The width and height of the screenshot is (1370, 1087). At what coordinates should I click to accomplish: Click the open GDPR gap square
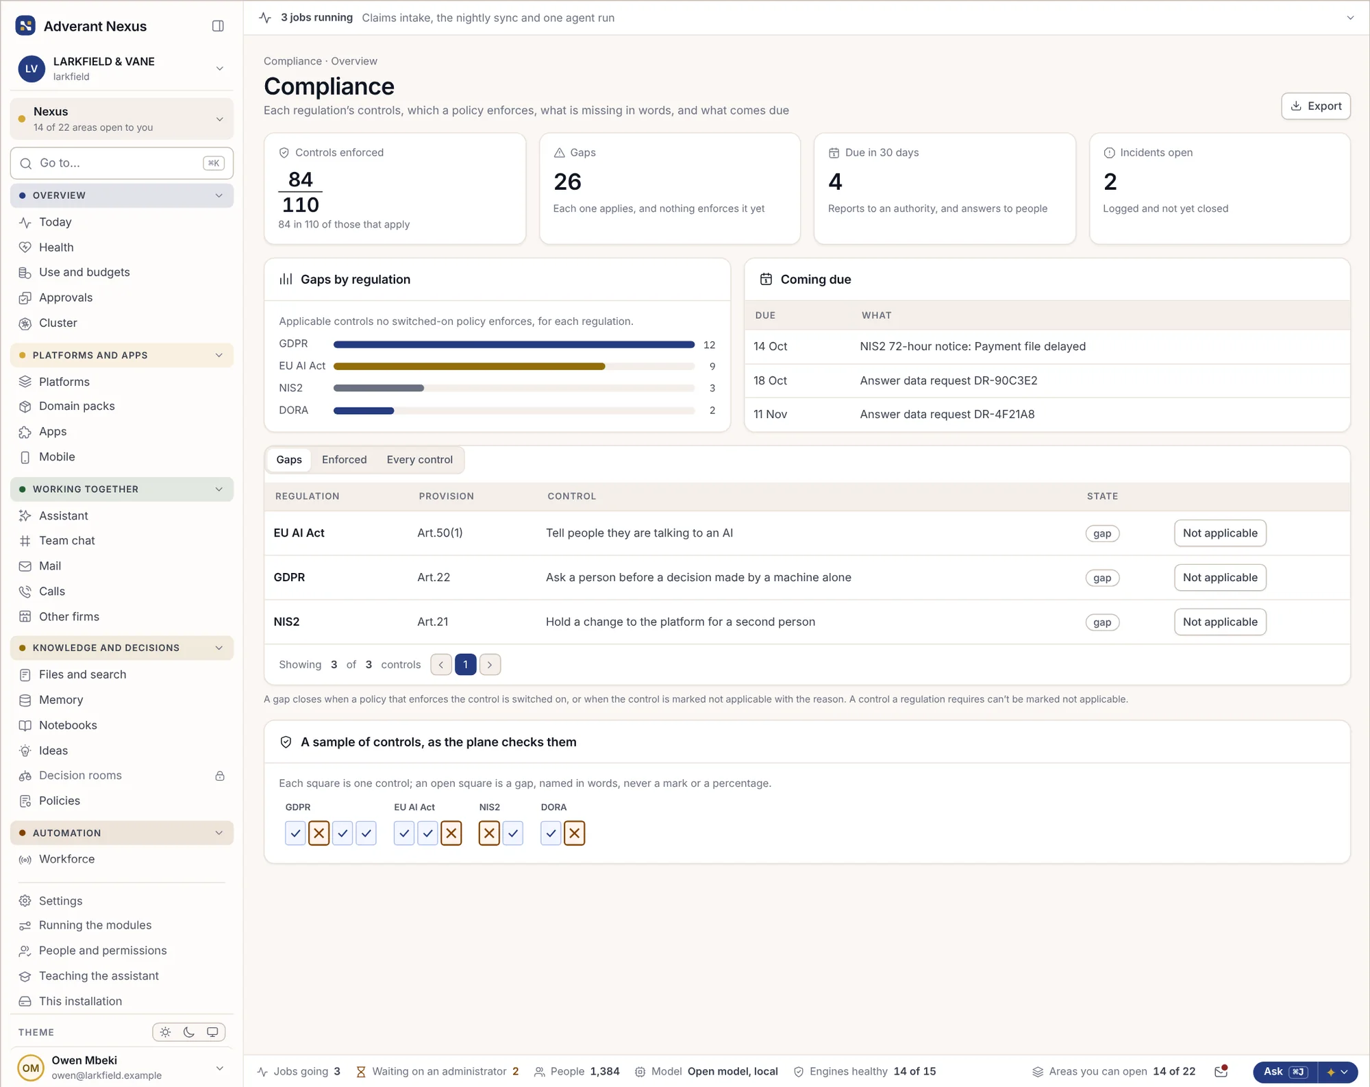click(319, 833)
